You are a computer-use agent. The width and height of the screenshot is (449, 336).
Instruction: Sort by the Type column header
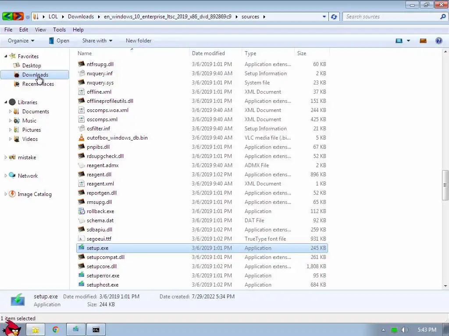click(268, 53)
